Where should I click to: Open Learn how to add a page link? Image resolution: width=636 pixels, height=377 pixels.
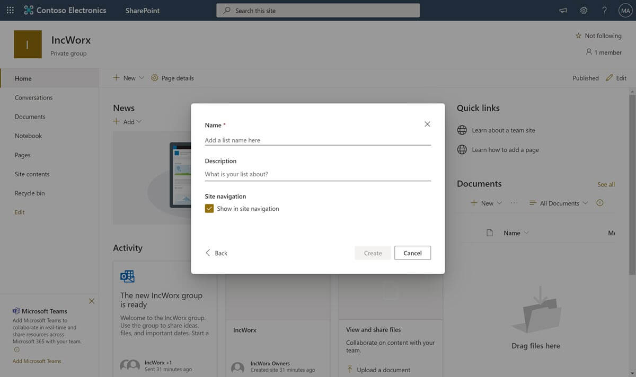[x=506, y=150]
